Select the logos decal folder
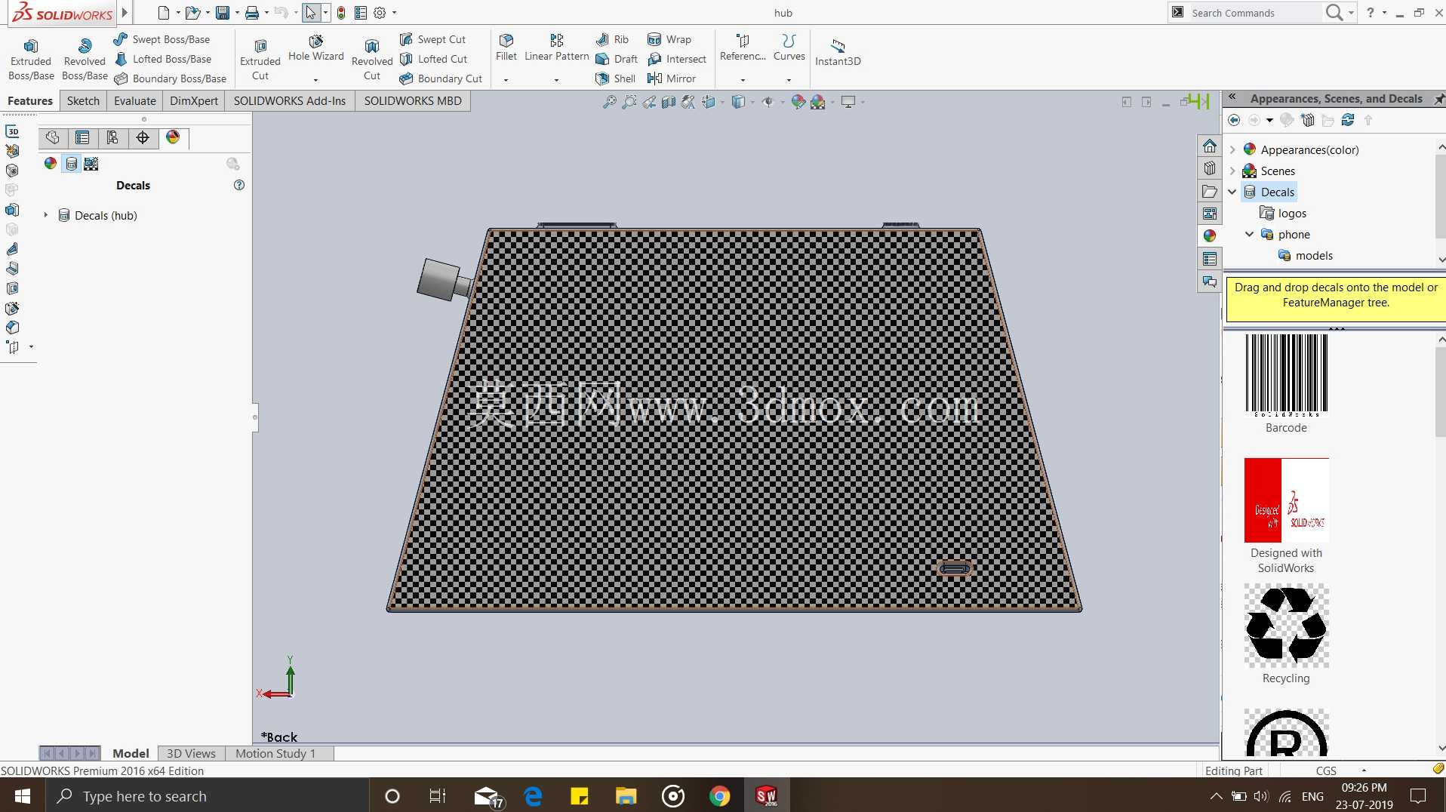 click(1284, 214)
